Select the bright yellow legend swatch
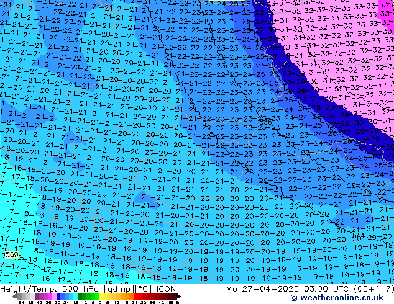Screen dimensions: 394x304 (x=101, y=296)
